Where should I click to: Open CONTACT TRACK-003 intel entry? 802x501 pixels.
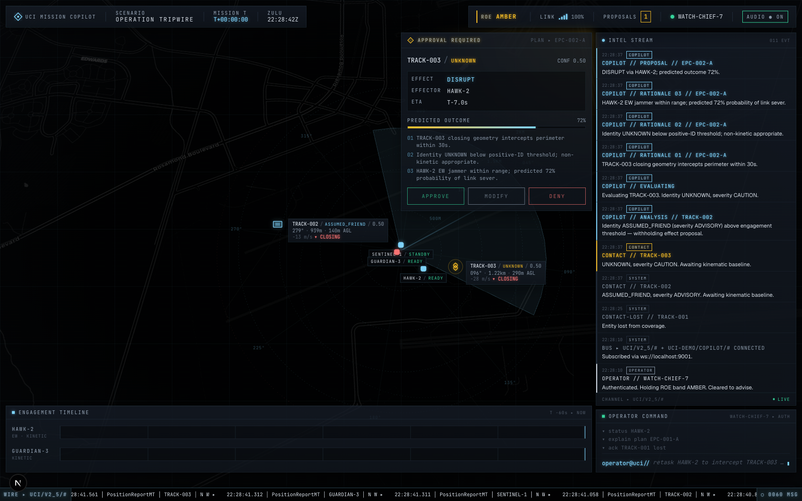[696, 256]
